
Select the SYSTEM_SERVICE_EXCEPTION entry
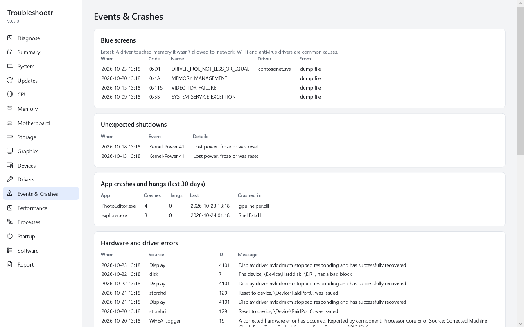(x=203, y=97)
